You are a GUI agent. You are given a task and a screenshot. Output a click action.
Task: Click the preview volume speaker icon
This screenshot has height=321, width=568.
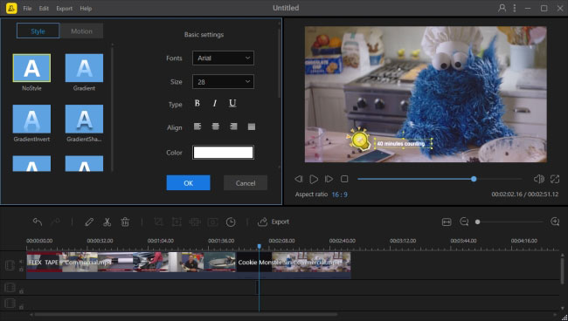pos(538,179)
